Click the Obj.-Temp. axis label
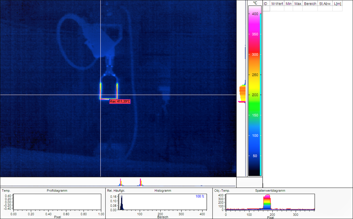The image size is (353, 219). pyautogui.click(x=222, y=191)
